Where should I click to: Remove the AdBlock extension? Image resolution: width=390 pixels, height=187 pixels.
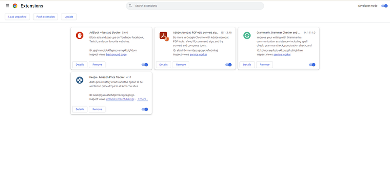coord(97,65)
